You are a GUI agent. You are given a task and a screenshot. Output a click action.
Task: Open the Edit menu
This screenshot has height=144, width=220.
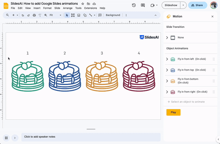(20, 8)
